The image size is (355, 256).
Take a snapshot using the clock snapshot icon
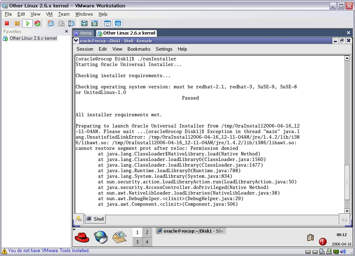tap(51, 23)
